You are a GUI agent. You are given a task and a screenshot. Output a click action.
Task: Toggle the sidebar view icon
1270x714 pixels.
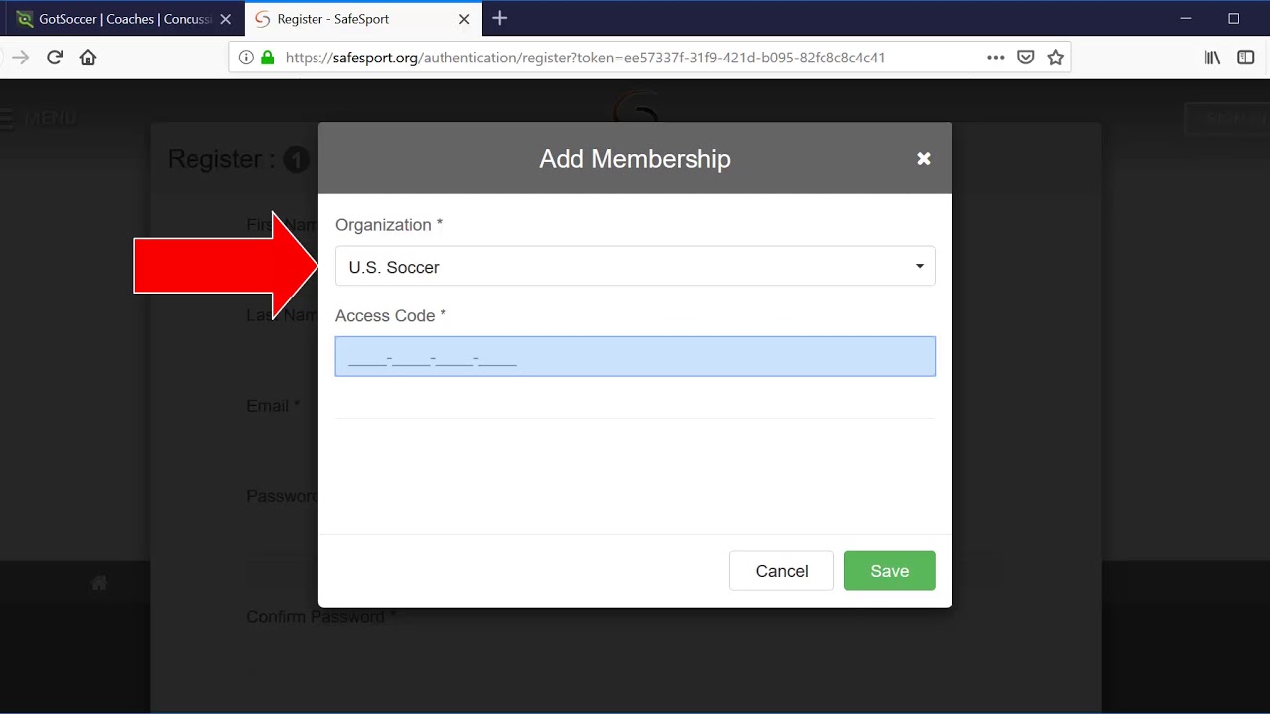[1246, 58]
